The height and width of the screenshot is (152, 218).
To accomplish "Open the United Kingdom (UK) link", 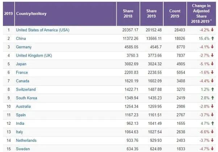I will coord(34,56).
